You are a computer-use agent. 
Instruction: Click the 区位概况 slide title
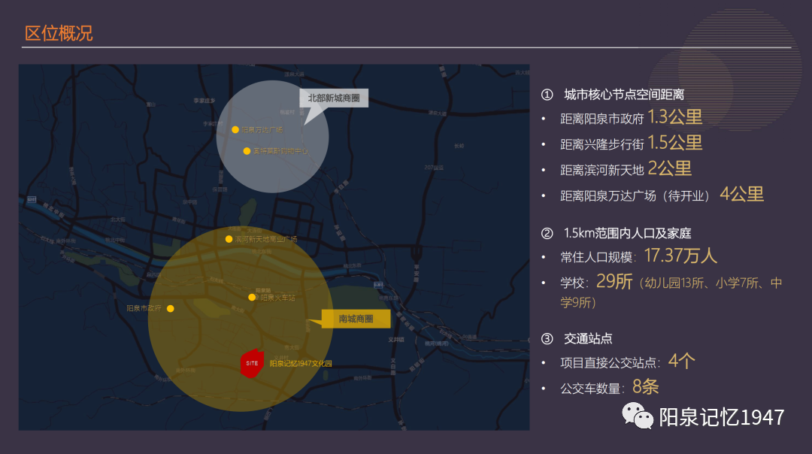59,34
